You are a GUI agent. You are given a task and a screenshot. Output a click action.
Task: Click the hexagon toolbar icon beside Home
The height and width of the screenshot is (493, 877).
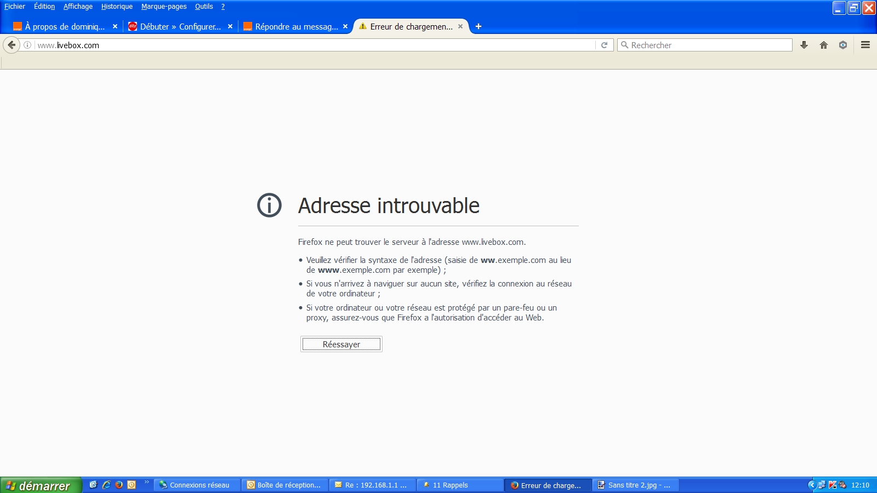843,45
